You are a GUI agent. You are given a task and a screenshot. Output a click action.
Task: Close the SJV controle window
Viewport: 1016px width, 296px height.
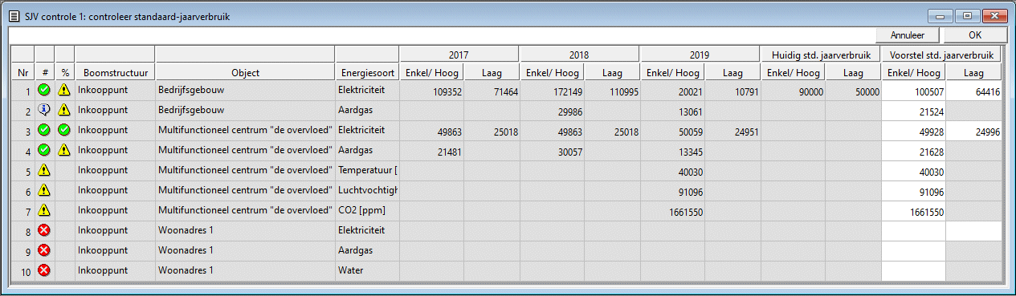pyautogui.click(x=994, y=15)
